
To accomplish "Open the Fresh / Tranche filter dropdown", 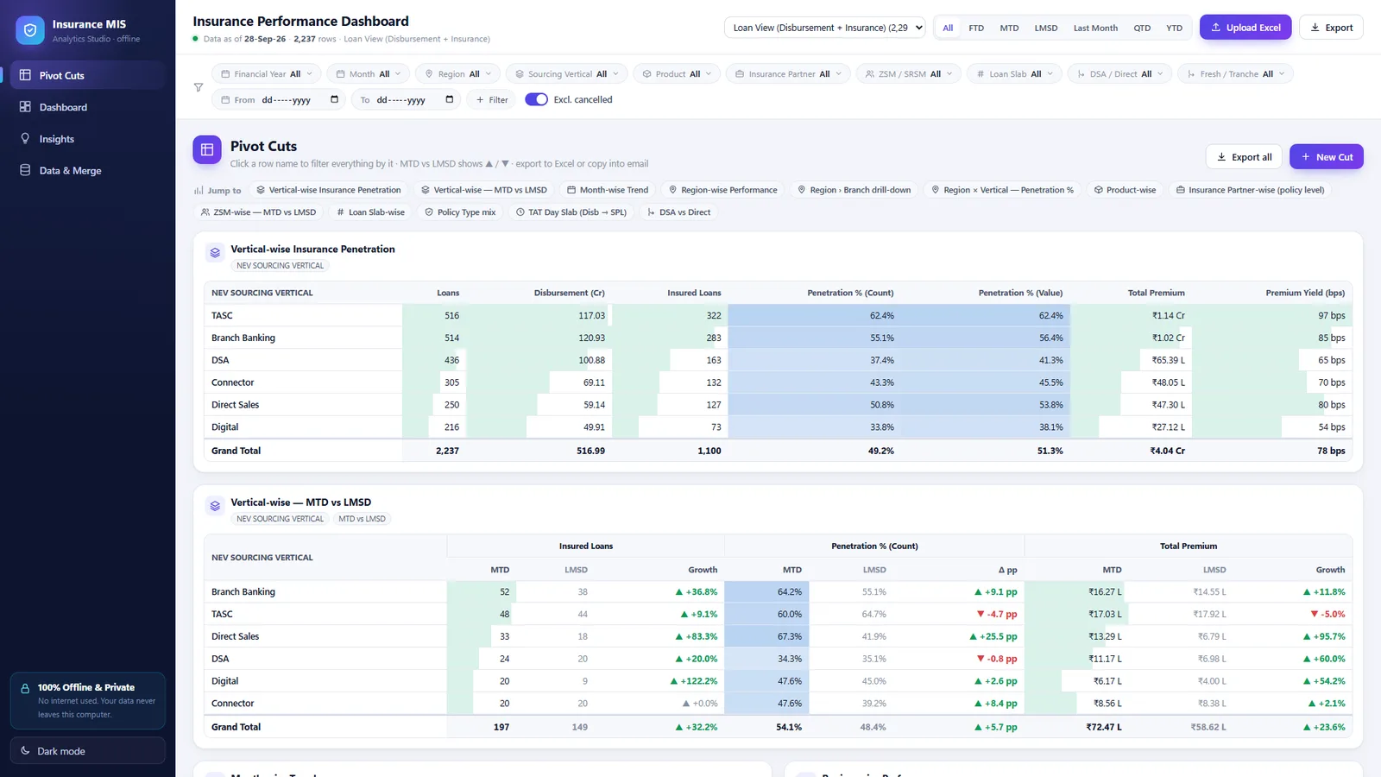I will (1236, 74).
